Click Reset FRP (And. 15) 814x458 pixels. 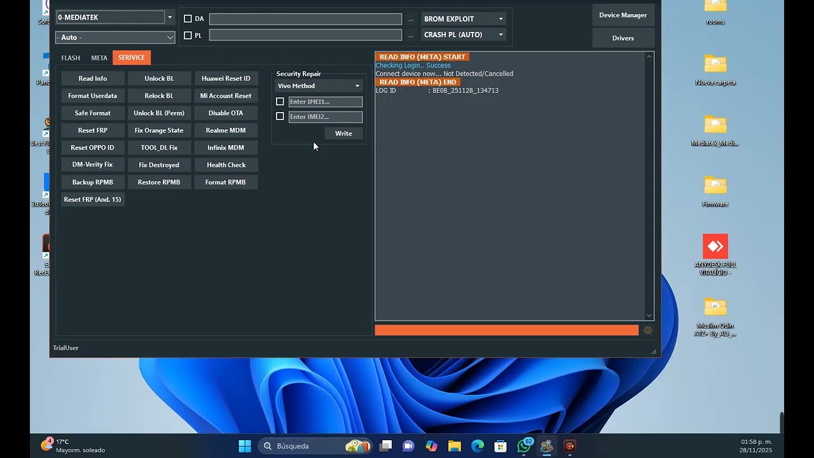(93, 199)
